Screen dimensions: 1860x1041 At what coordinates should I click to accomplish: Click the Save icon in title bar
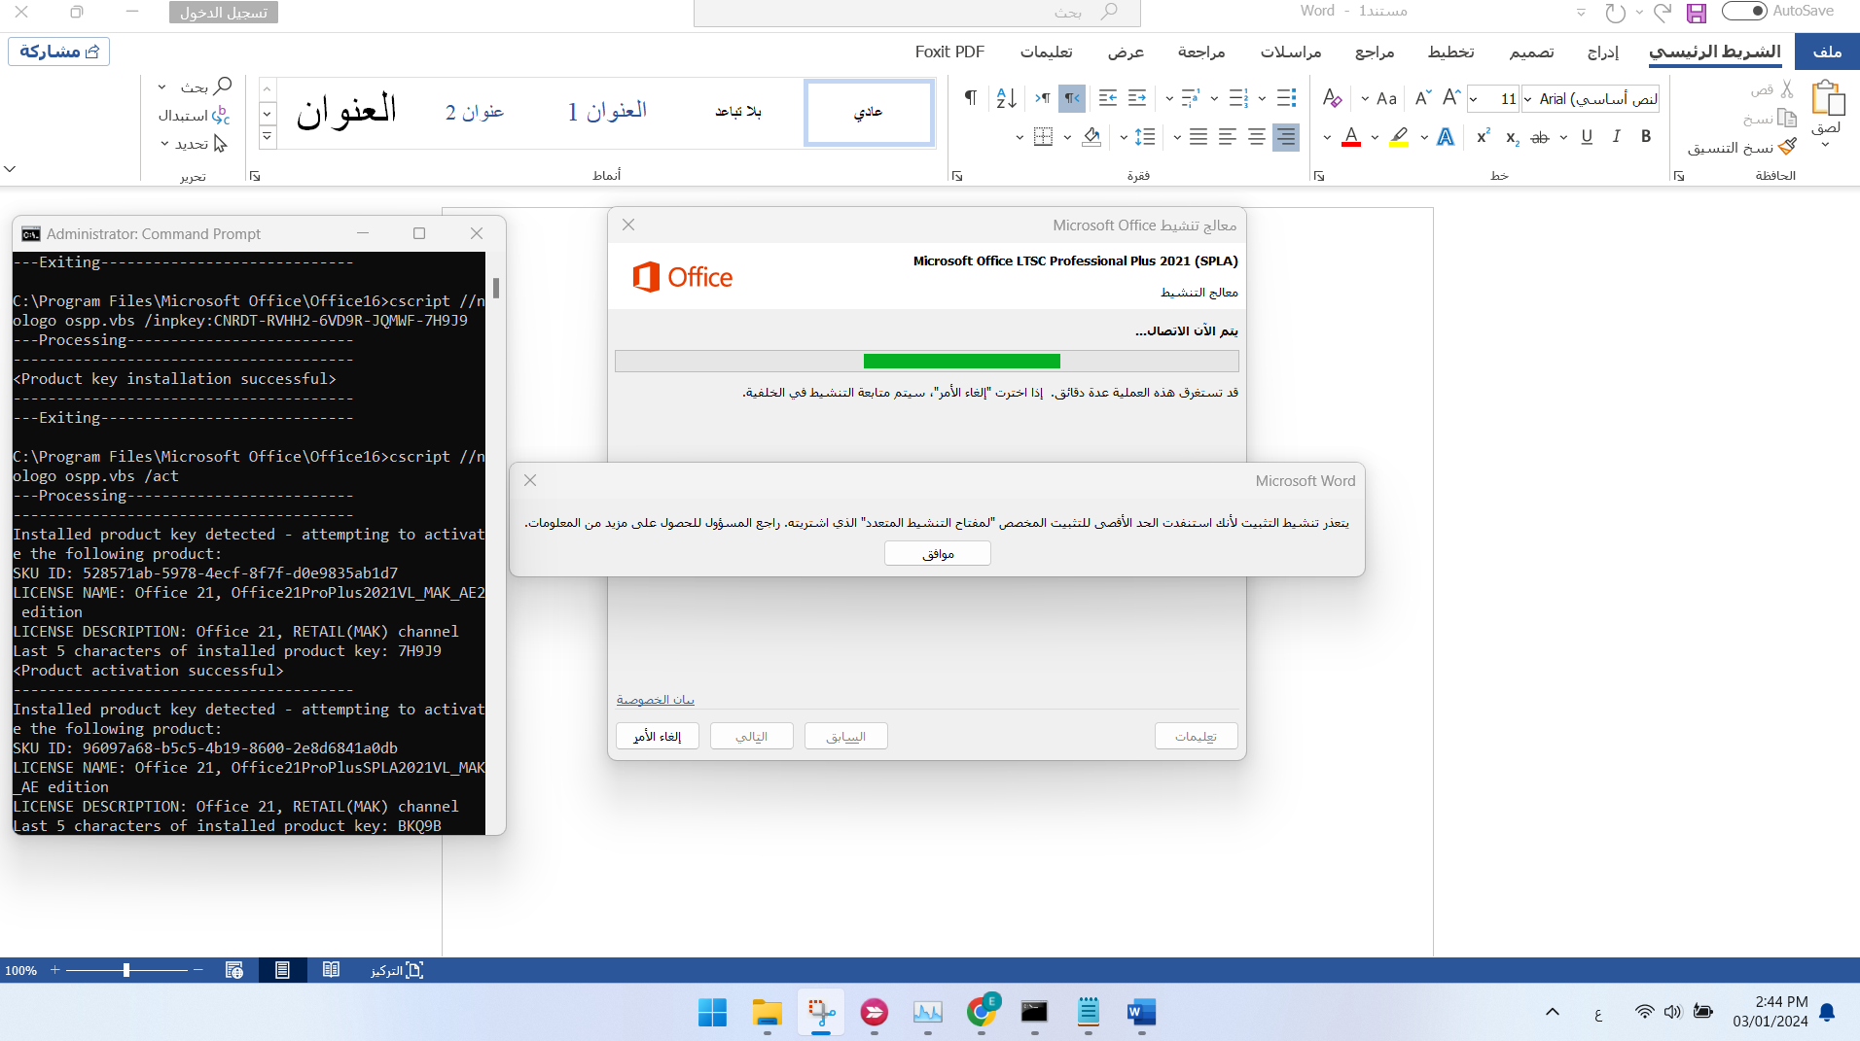click(x=1696, y=12)
